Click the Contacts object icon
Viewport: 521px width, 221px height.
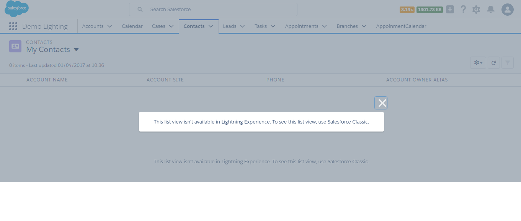(x=15, y=46)
